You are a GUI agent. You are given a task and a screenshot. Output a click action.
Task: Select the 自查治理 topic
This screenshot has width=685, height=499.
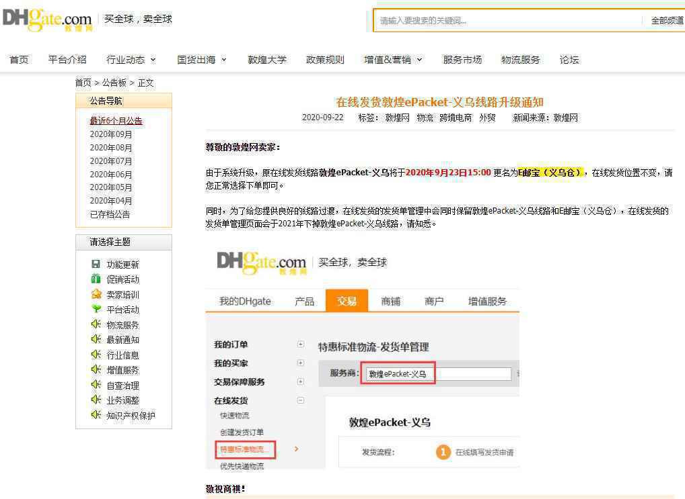(122, 385)
